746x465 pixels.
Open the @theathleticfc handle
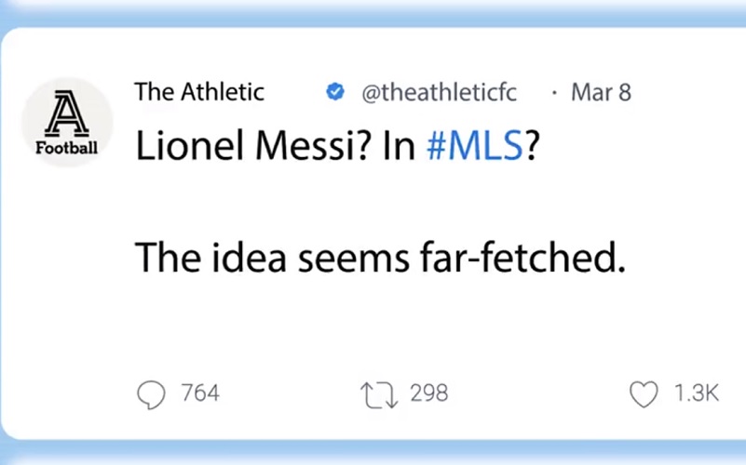point(438,92)
